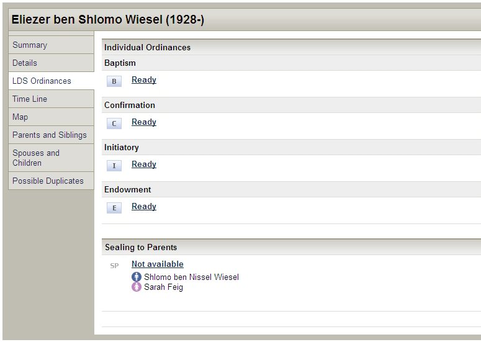The width and height of the screenshot is (481, 342).
Task: Select the name Shlomo ben Nissel Wiesel
Action: tap(191, 277)
